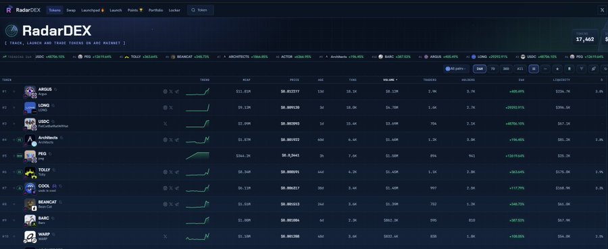Image resolution: width=608 pixels, height=249 pixels.
Task: Open the TOLLY Telegram link
Action: [x=177, y=172]
